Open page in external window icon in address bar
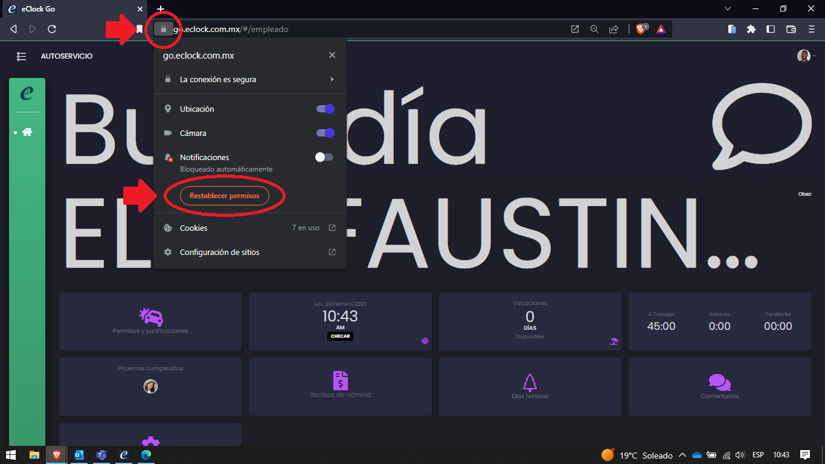Image resolution: width=825 pixels, height=464 pixels. [574, 29]
